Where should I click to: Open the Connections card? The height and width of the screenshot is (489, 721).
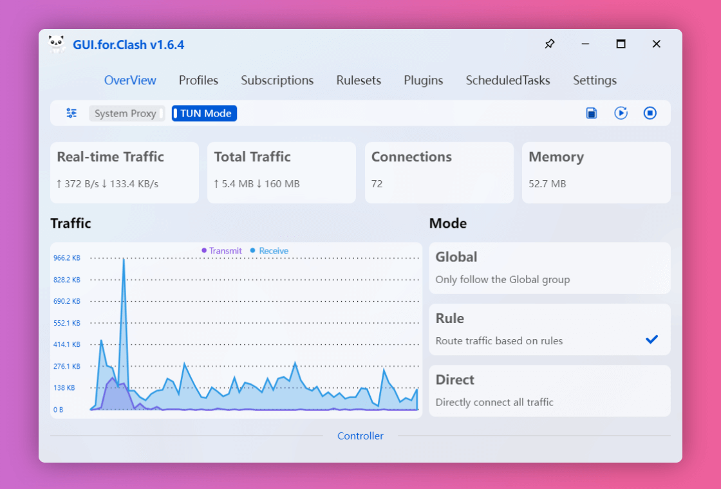pos(439,172)
